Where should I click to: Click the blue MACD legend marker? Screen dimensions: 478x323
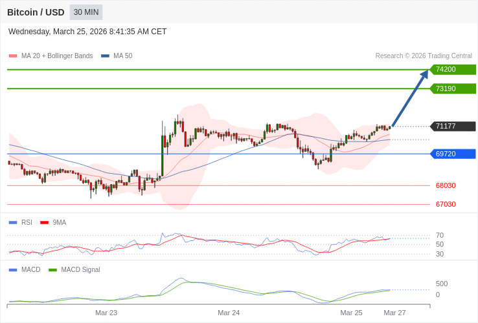[x=13, y=270]
